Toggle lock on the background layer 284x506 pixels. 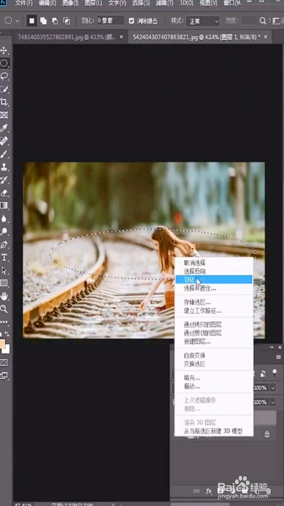(267, 434)
